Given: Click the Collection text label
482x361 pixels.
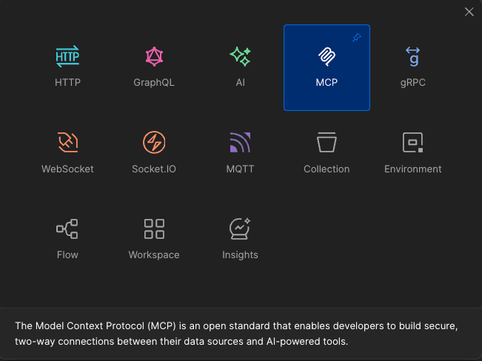Looking at the screenshot, I should 327,169.
